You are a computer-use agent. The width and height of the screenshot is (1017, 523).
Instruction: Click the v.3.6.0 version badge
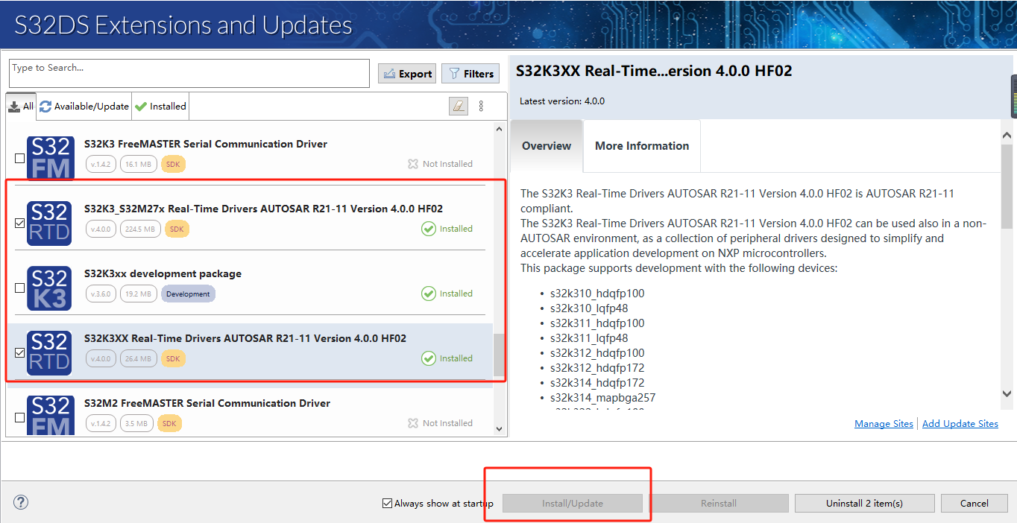pyautogui.click(x=101, y=294)
